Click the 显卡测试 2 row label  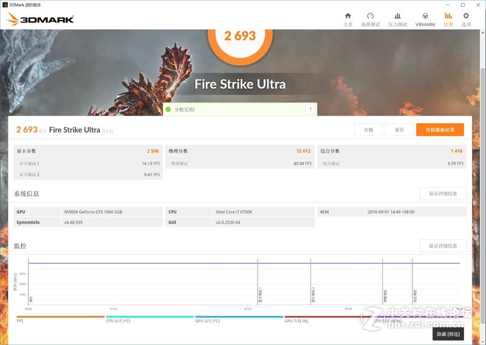point(29,174)
